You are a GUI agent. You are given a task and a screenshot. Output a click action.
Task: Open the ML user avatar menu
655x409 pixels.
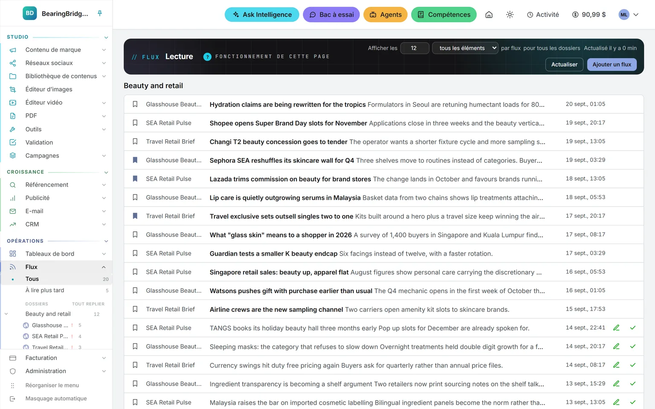629,14
